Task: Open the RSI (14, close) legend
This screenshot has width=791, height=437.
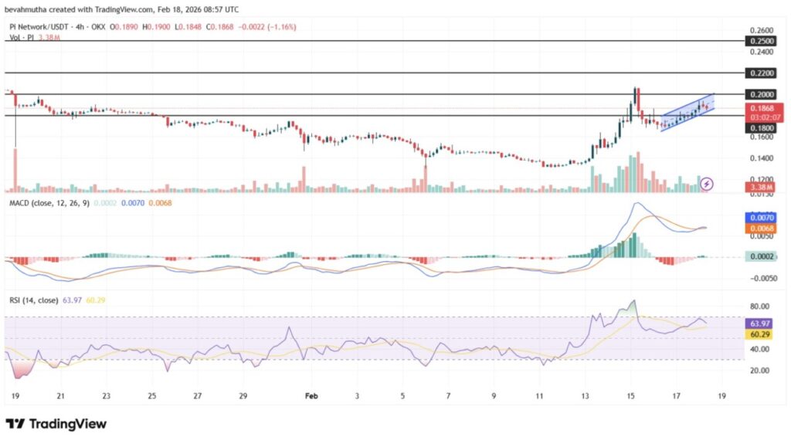Action: (x=33, y=300)
